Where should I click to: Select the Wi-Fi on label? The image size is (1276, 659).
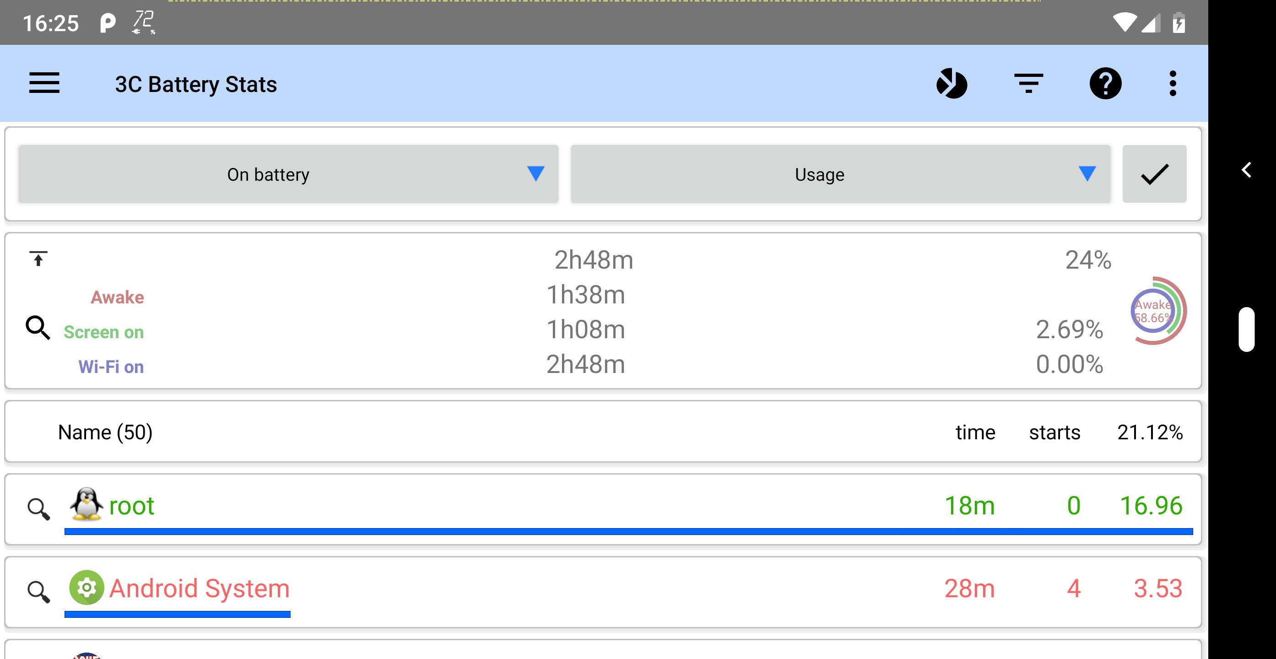pyautogui.click(x=111, y=367)
